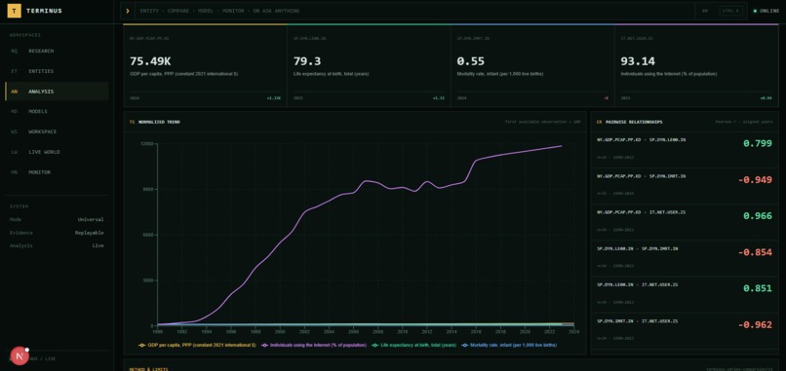Open the Workspace nav item
This screenshot has height=371, width=786.
point(57,131)
